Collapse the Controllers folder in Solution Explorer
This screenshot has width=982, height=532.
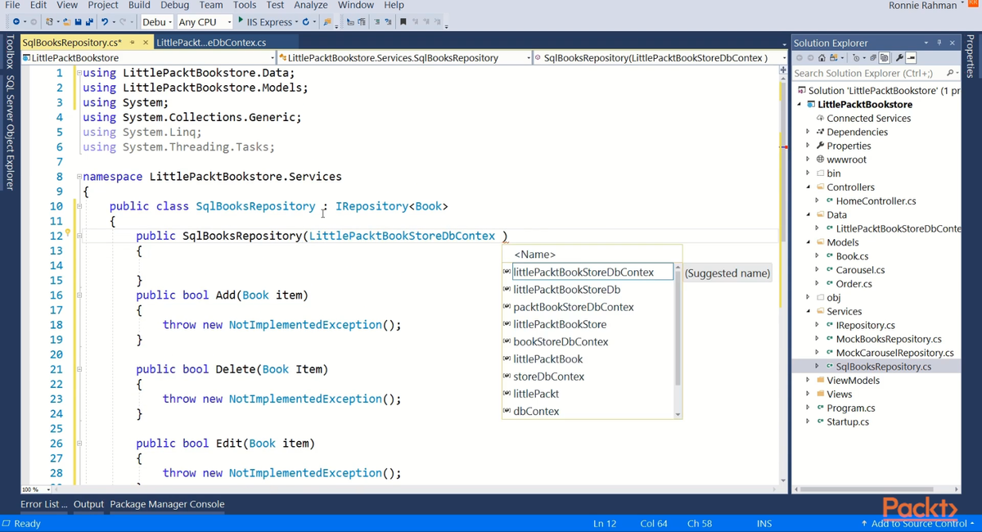pyautogui.click(x=808, y=187)
